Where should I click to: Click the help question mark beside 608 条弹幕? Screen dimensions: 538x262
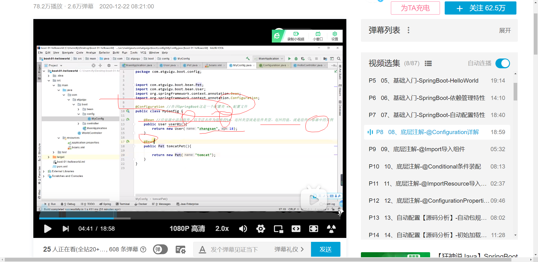pyautogui.click(x=143, y=249)
